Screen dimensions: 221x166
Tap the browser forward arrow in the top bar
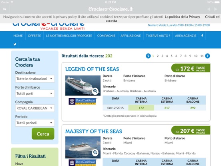(215, 9)
